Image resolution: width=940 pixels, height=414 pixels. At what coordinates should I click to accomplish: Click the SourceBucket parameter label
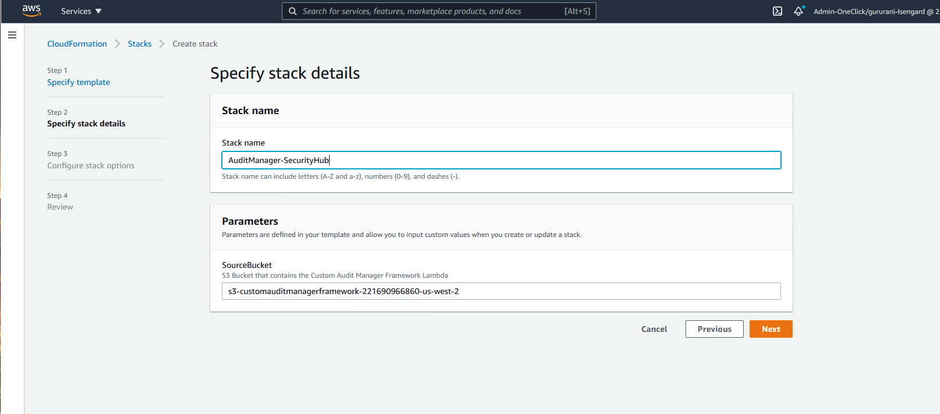(x=247, y=265)
